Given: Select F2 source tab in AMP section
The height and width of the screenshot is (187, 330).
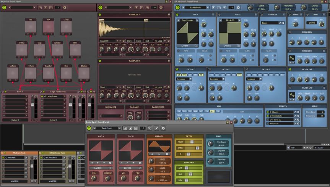Looking at the screenshot, I should pyautogui.click(x=212, y=111).
